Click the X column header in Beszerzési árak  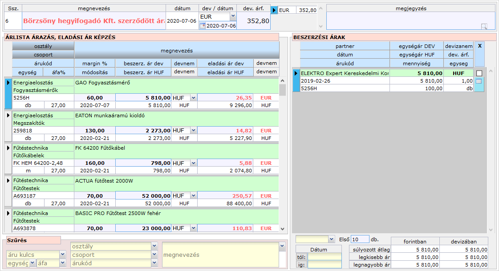click(x=479, y=46)
